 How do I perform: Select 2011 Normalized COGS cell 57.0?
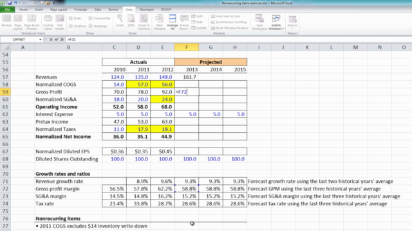pos(138,84)
